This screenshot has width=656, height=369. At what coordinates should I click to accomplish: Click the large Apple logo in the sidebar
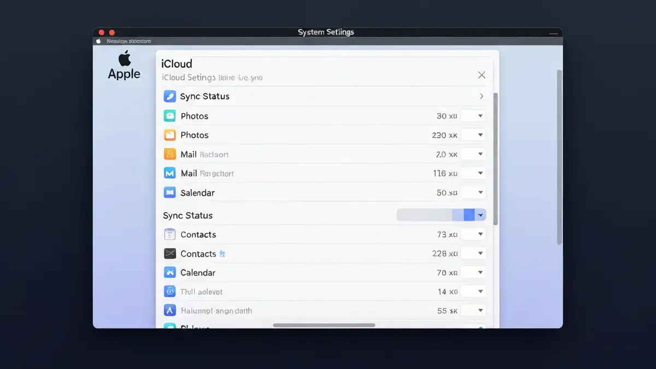click(x=125, y=57)
